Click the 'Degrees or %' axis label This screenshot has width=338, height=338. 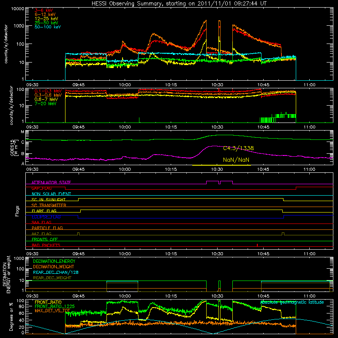pos(11,316)
